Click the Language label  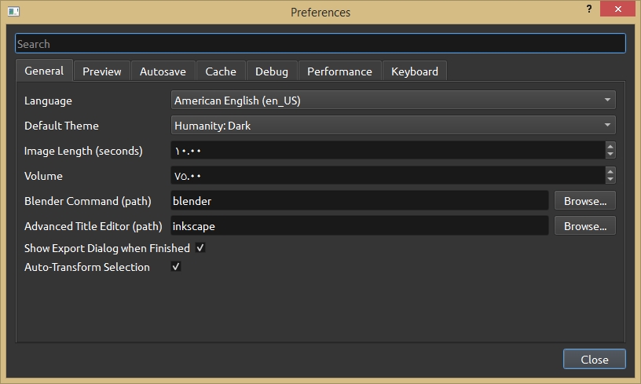[48, 101]
